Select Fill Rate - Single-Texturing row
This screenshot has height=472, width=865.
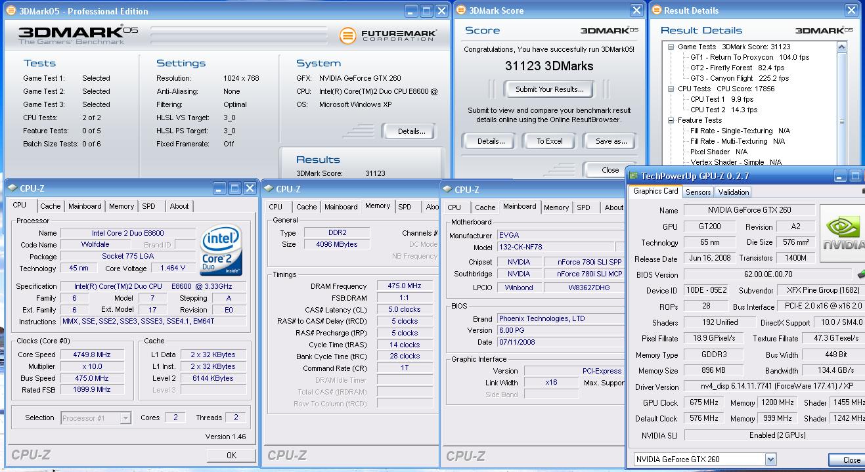coord(740,131)
